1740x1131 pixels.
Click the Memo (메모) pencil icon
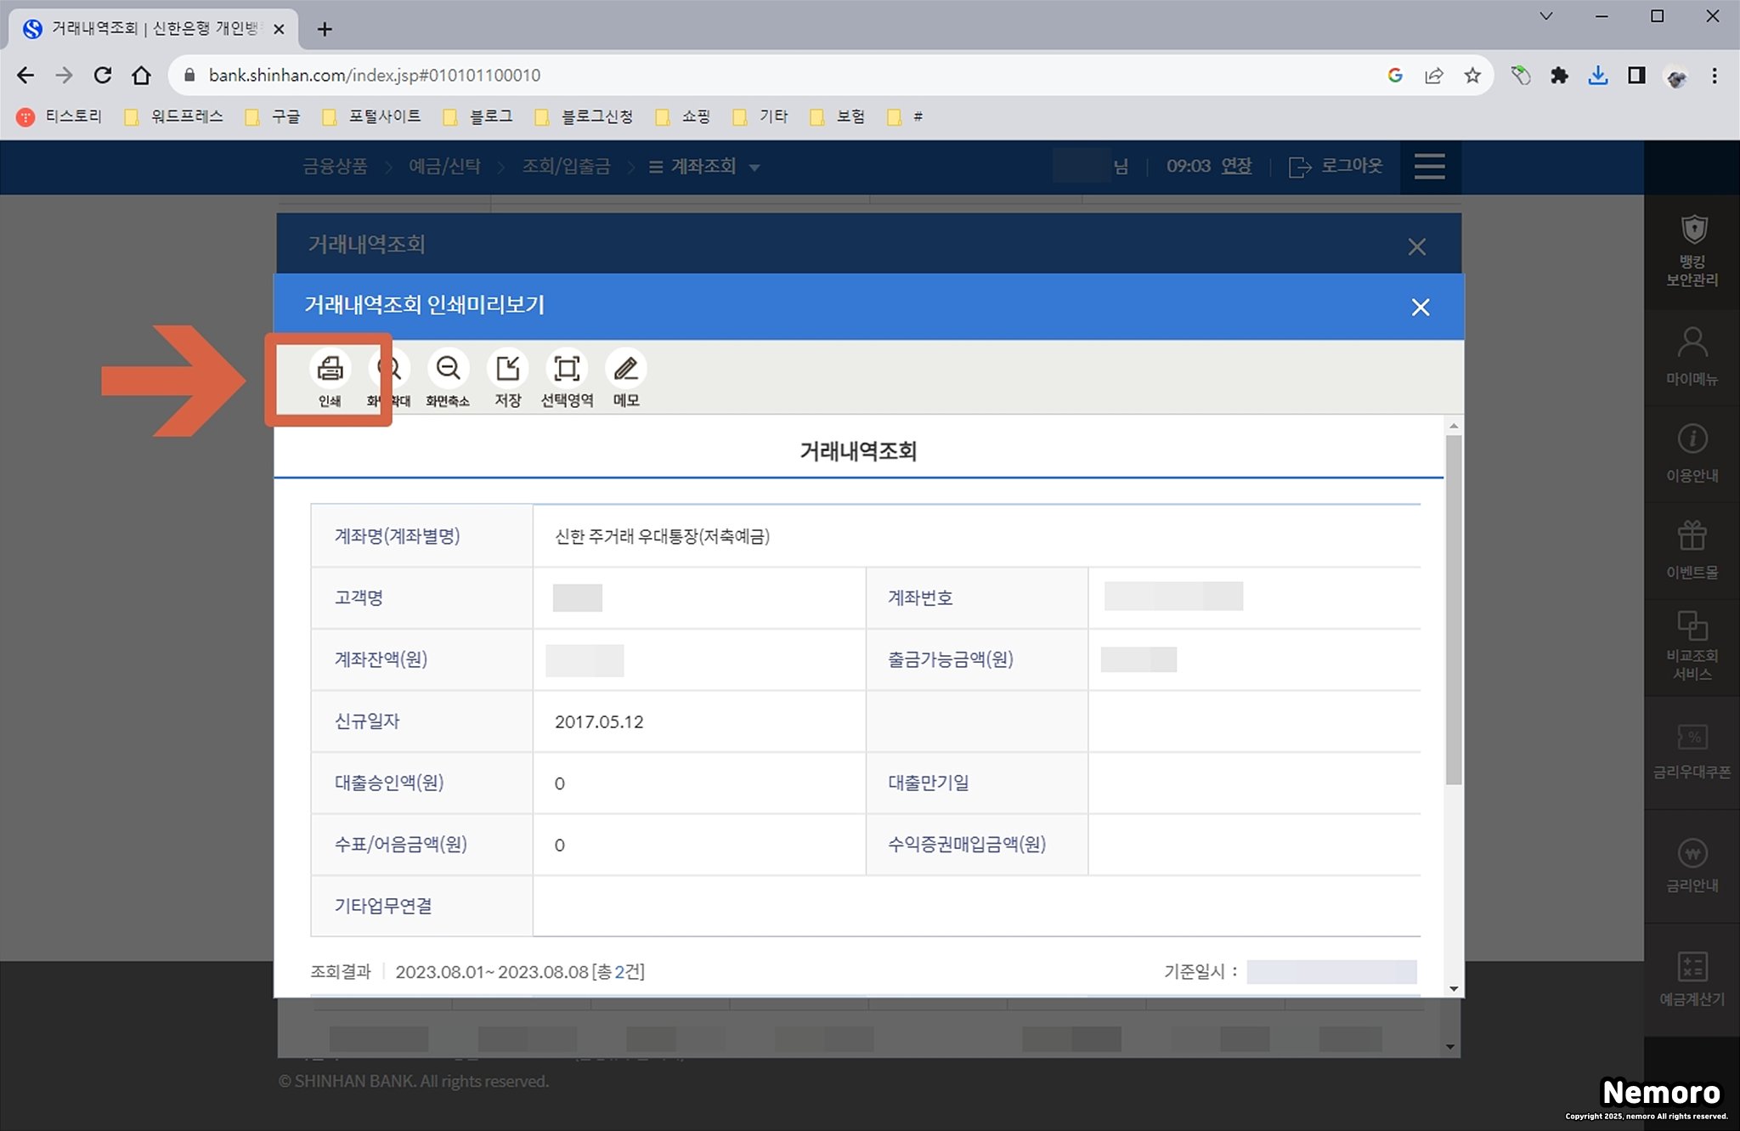point(626,369)
